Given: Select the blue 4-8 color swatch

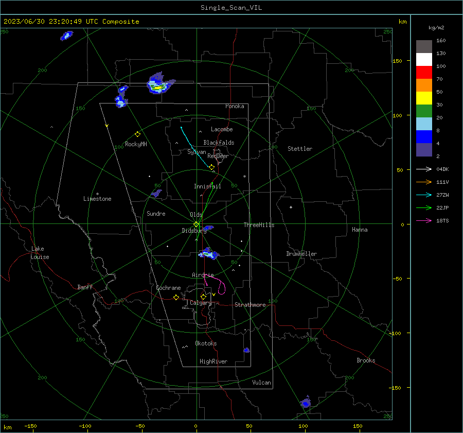Looking at the screenshot, I should (424, 137).
